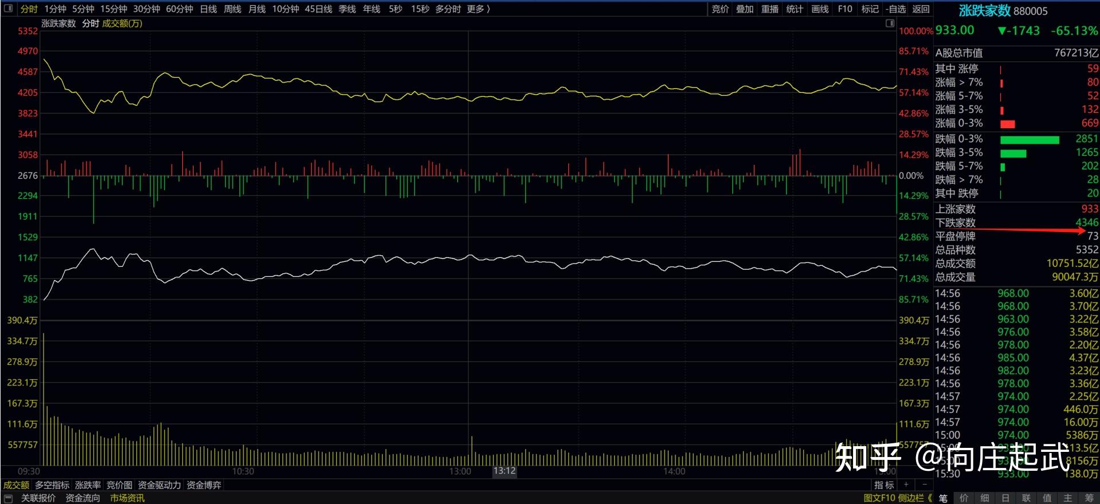Click the 重播 replay button

pyautogui.click(x=770, y=9)
